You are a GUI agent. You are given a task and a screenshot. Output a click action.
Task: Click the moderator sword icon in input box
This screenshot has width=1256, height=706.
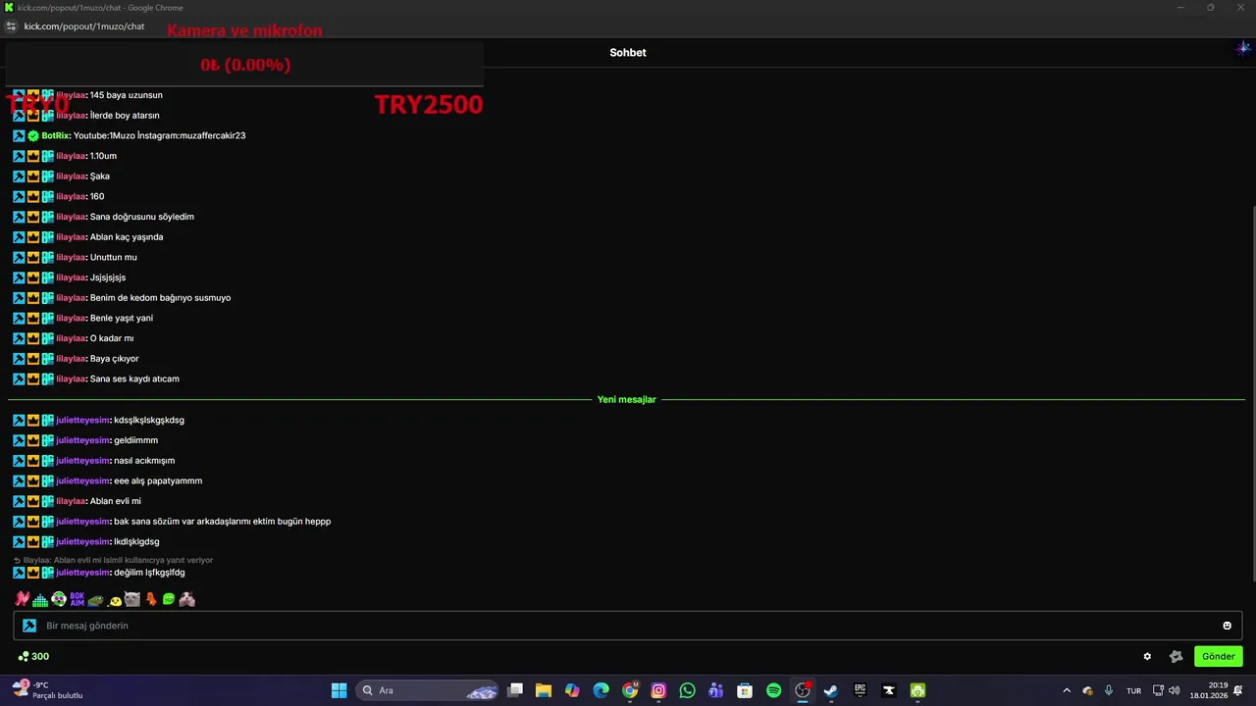click(29, 626)
